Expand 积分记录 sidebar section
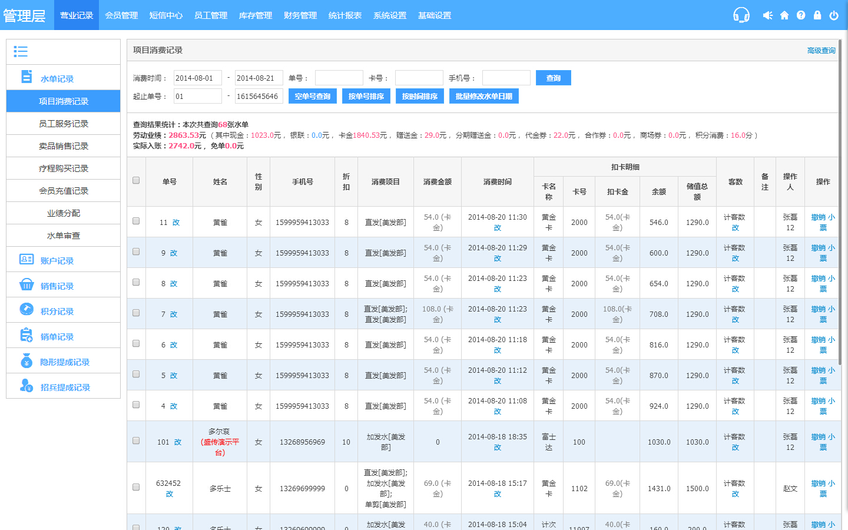The image size is (848, 530). 57,311
